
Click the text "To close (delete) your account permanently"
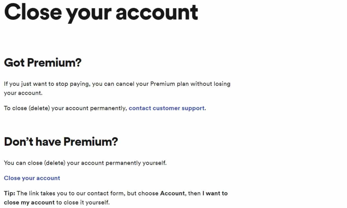point(65,108)
